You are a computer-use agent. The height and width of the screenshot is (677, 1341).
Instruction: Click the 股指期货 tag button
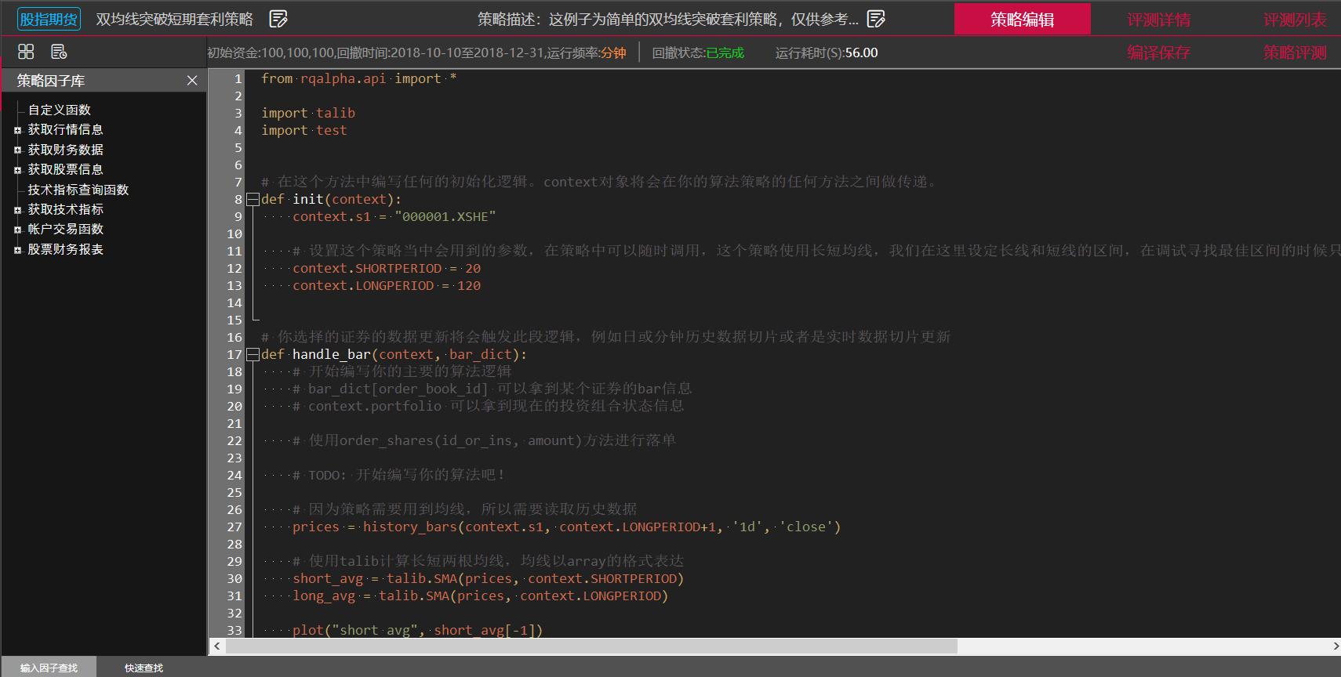point(49,19)
